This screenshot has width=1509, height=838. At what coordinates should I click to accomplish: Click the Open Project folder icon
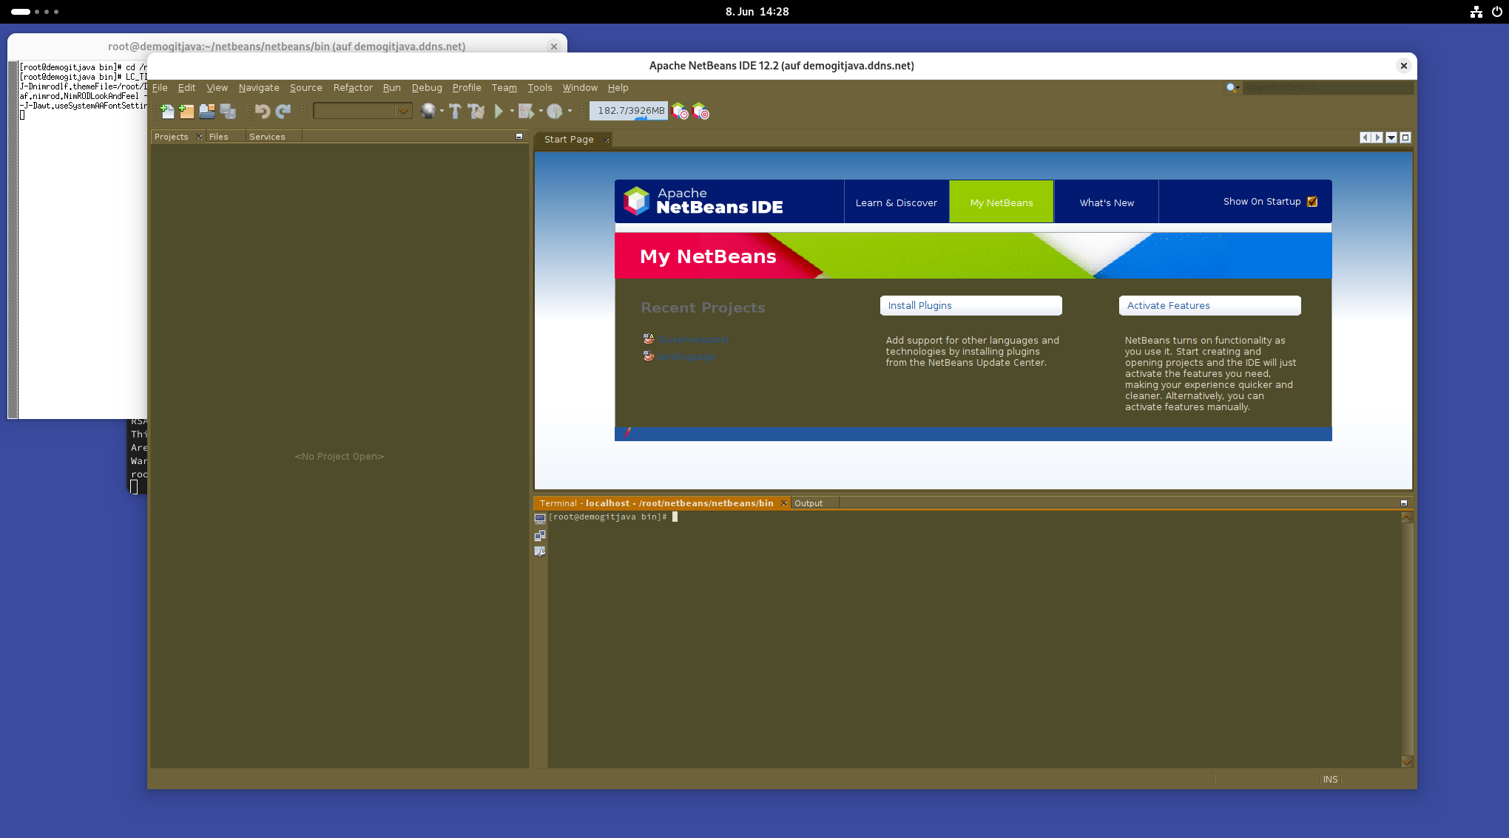click(x=207, y=112)
